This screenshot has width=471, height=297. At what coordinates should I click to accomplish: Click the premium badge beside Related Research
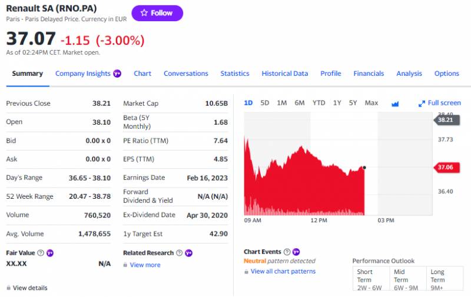pos(188,253)
